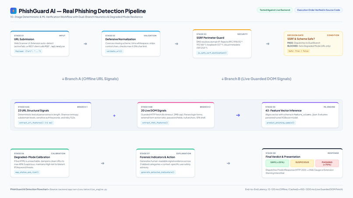353x198 pixels.
Task: Click the 'ML ENGINE' tag
Action: pyautogui.click(x=329, y=107)
